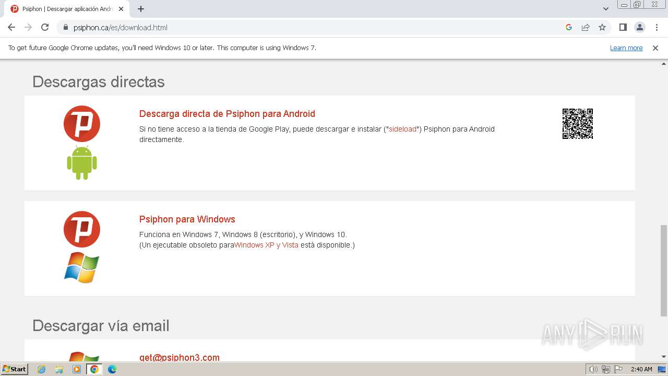Launch Microsoft Edge from the taskbar
This screenshot has height=376, width=668.
112,369
